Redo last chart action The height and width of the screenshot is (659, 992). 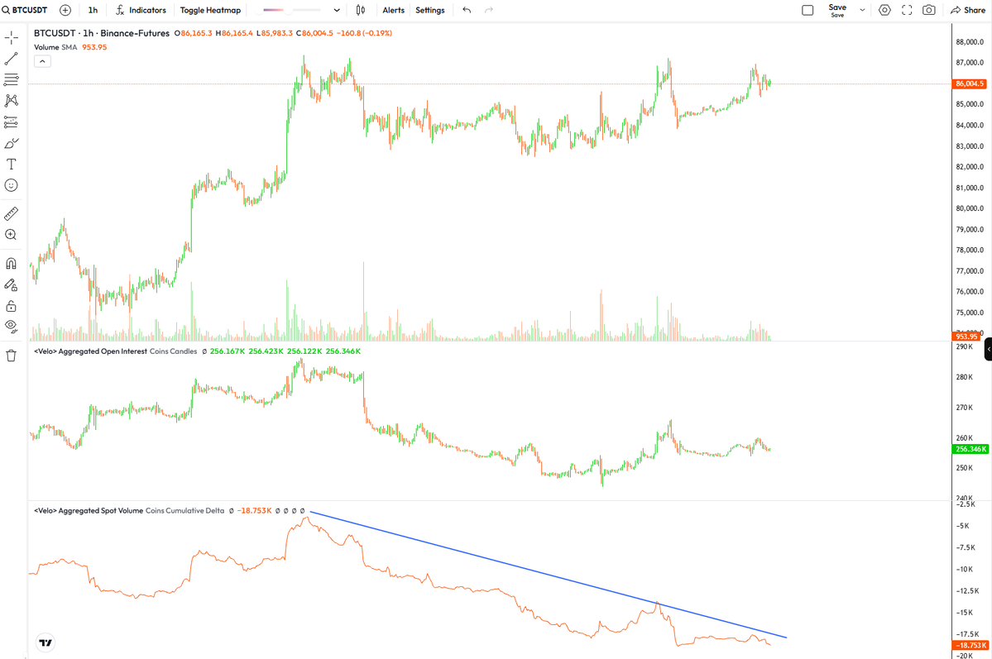point(488,10)
